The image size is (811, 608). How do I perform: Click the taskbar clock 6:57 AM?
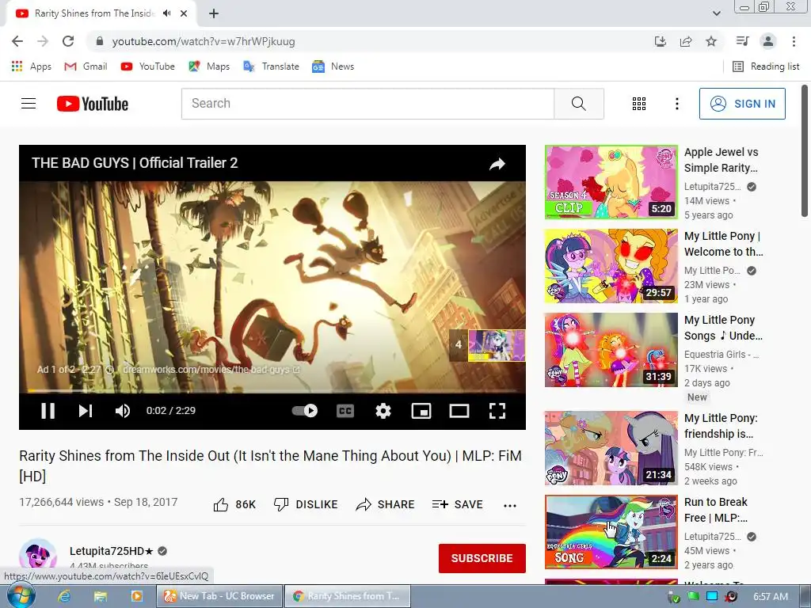[770, 597]
